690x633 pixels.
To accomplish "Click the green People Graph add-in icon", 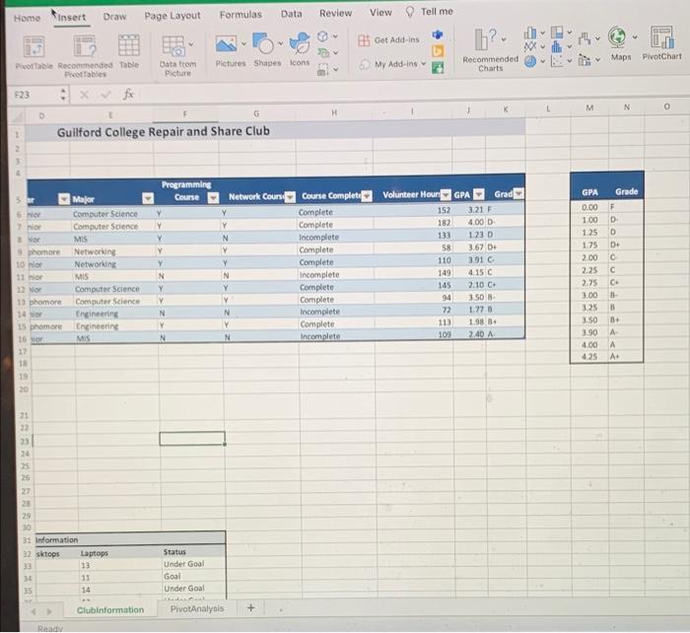I will click(x=438, y=68).
